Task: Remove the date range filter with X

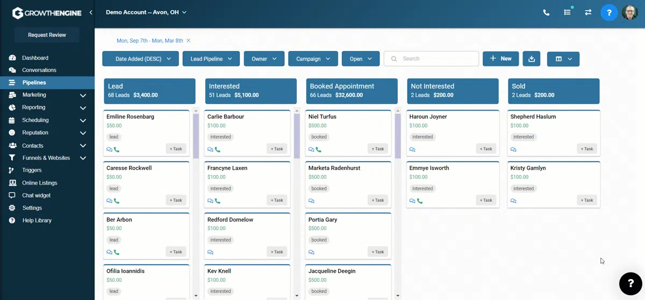Action: [x=188, y=41]
